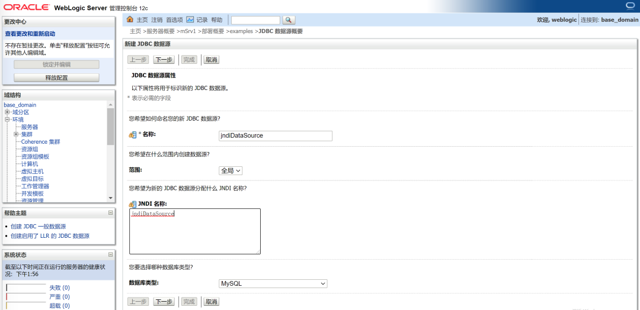Click 主页 in the breadcrumb path
Screen dimensions: 640x310
point(136,31)
